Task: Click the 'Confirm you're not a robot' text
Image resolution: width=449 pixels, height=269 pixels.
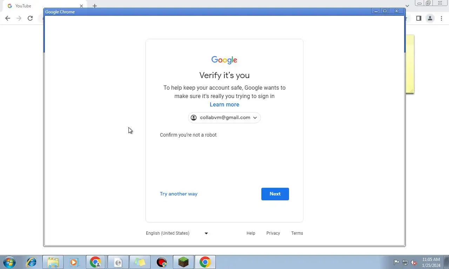Action: (x=188, y=135)
